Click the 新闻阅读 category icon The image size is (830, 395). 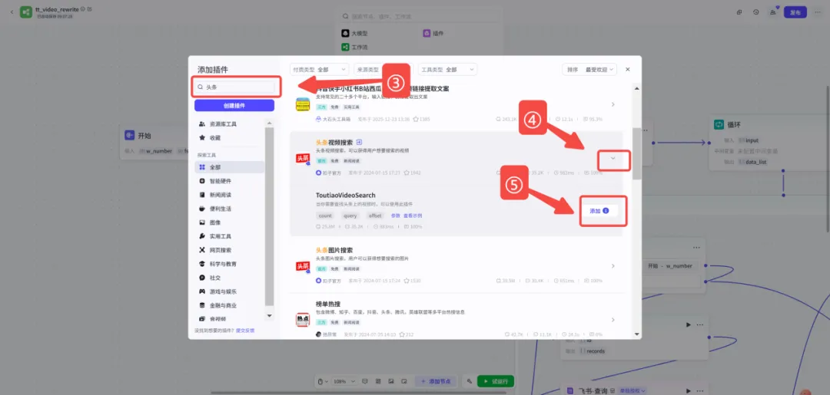pos(202,195)
